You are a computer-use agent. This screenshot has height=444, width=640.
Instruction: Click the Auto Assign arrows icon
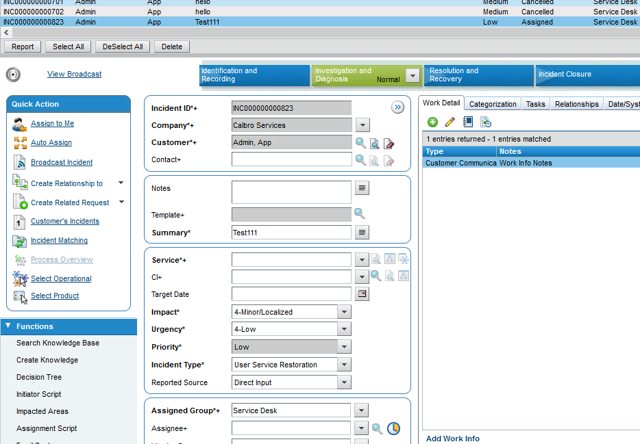coord(19,143)
